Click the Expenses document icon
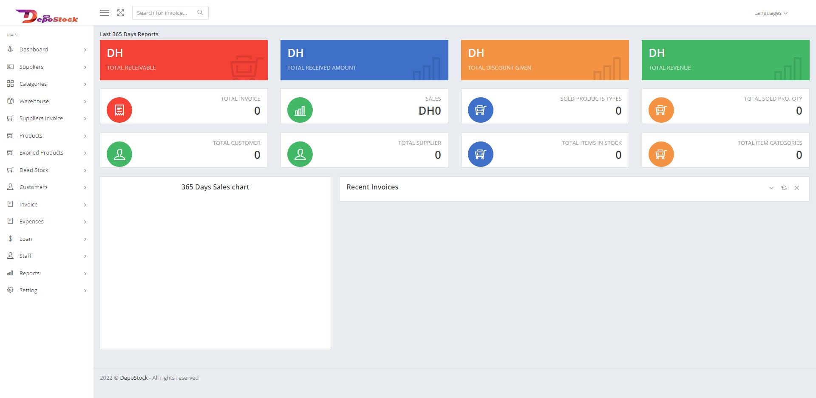The height and width of the screenshot is (398, 816). pos(10,221)
